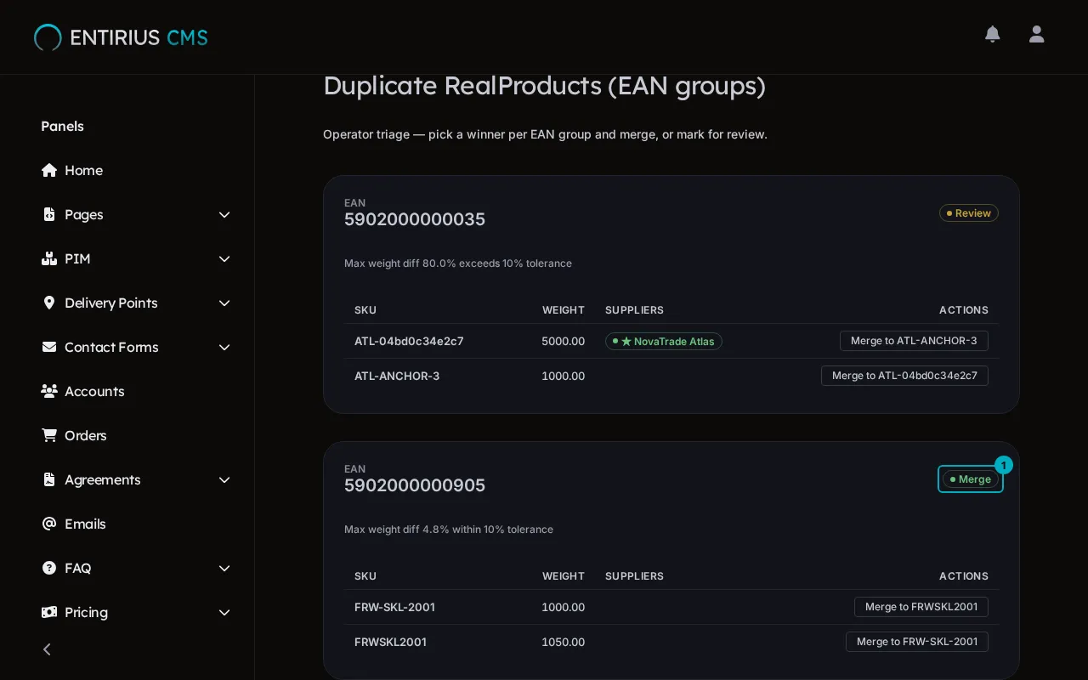Click the Emails at-sign icon
Screen dimensions: 1088x680
(x=49, y=524)
